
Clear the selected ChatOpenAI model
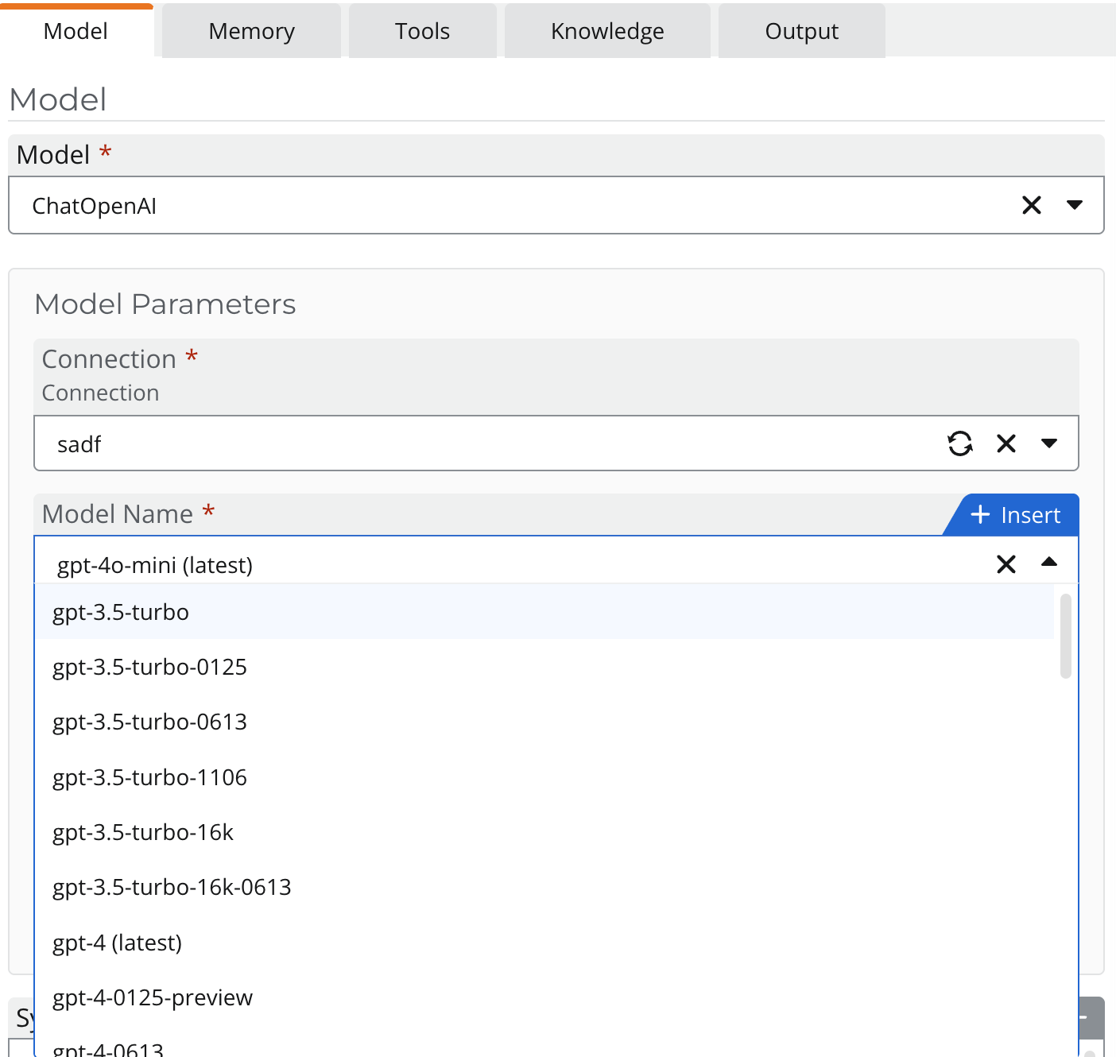[1031, 206]
